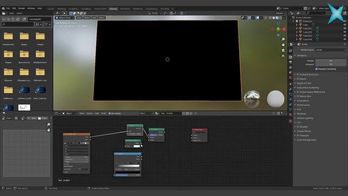This screenshot has width=348, height=196.
Task: Click the viewport pan hand icon
Action: (x=283, y=45)
